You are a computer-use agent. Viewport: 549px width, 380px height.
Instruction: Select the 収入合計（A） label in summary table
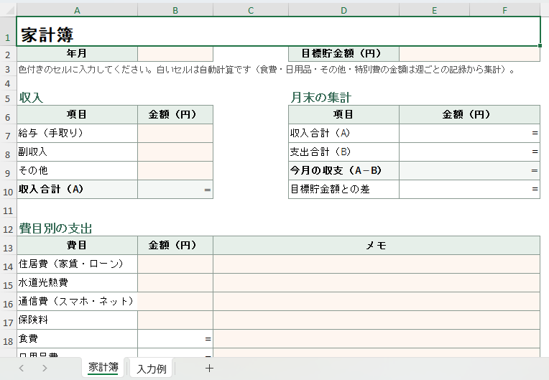(343, 134)
